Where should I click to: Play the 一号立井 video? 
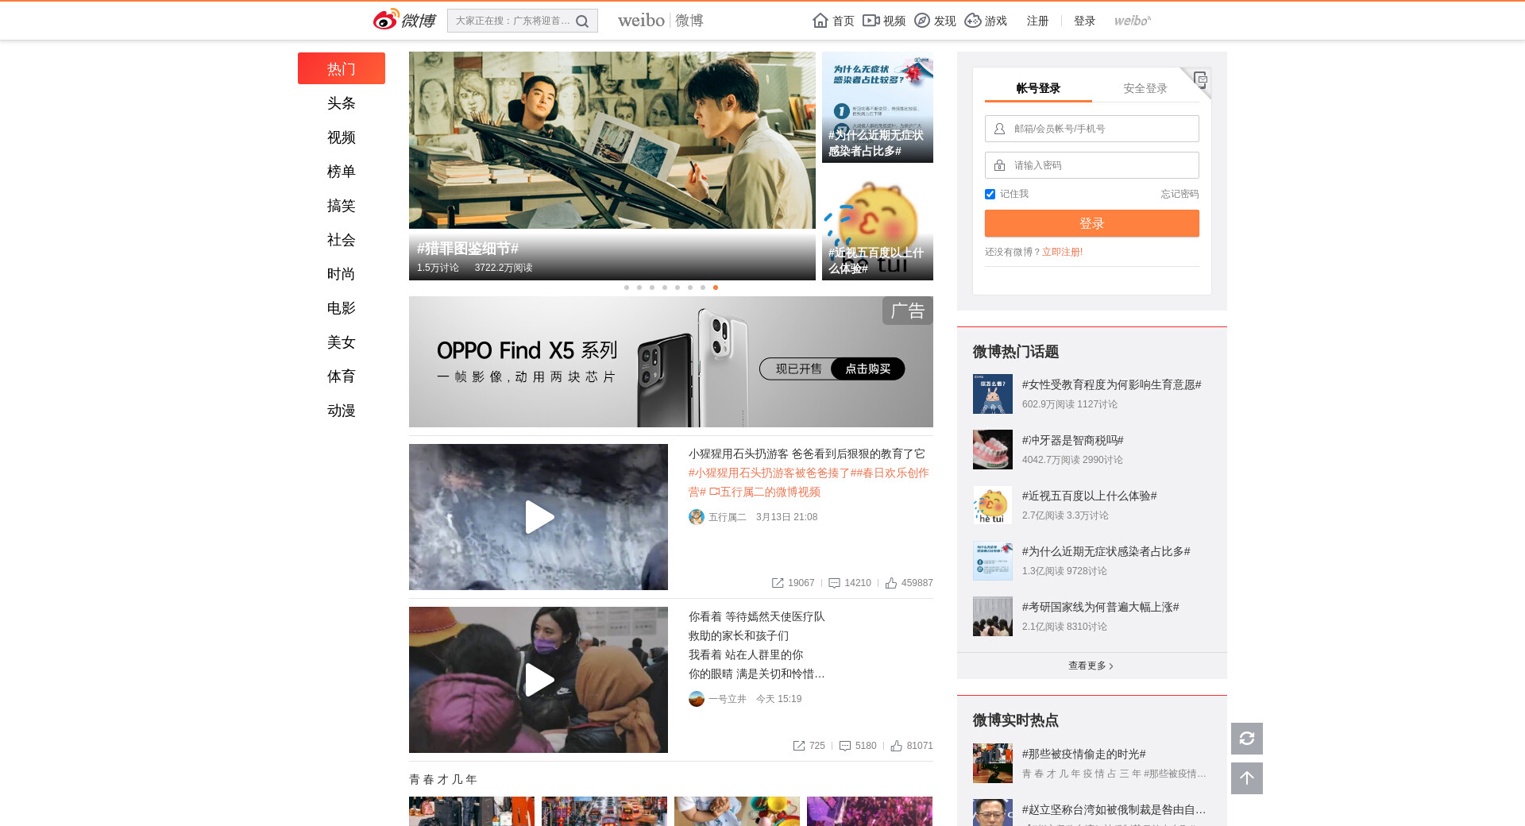point(539,680)
